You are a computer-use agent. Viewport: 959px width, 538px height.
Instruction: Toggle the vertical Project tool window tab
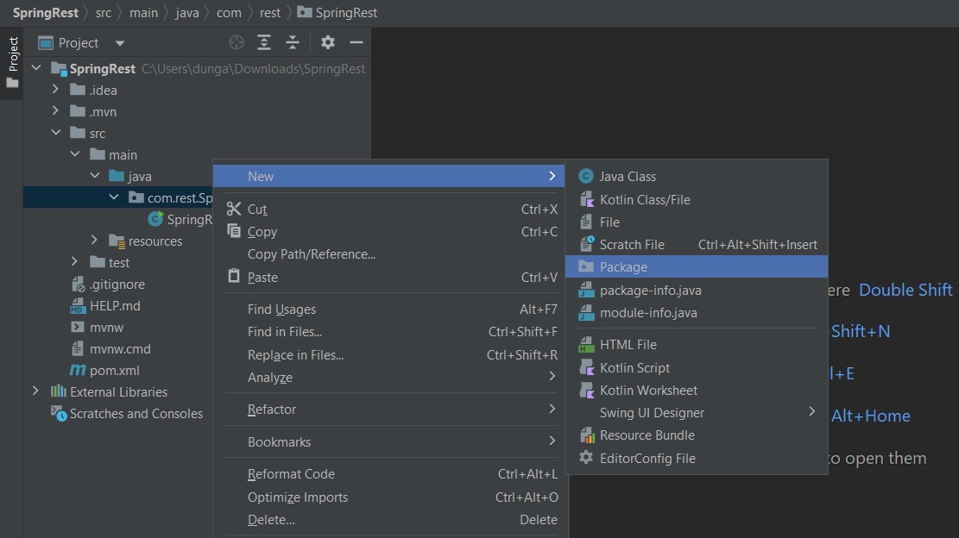click(x=12, y=62)
